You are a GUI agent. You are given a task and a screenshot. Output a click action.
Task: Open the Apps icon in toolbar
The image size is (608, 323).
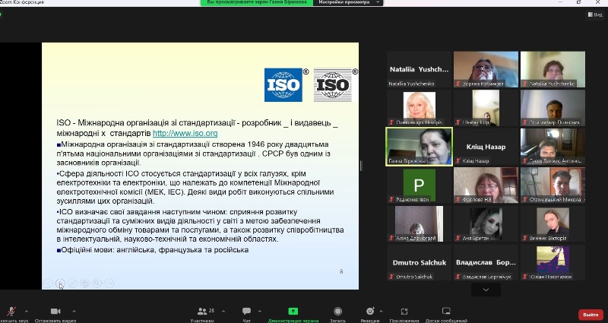405,311
